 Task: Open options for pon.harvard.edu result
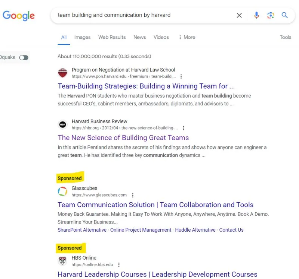[181, 76]
